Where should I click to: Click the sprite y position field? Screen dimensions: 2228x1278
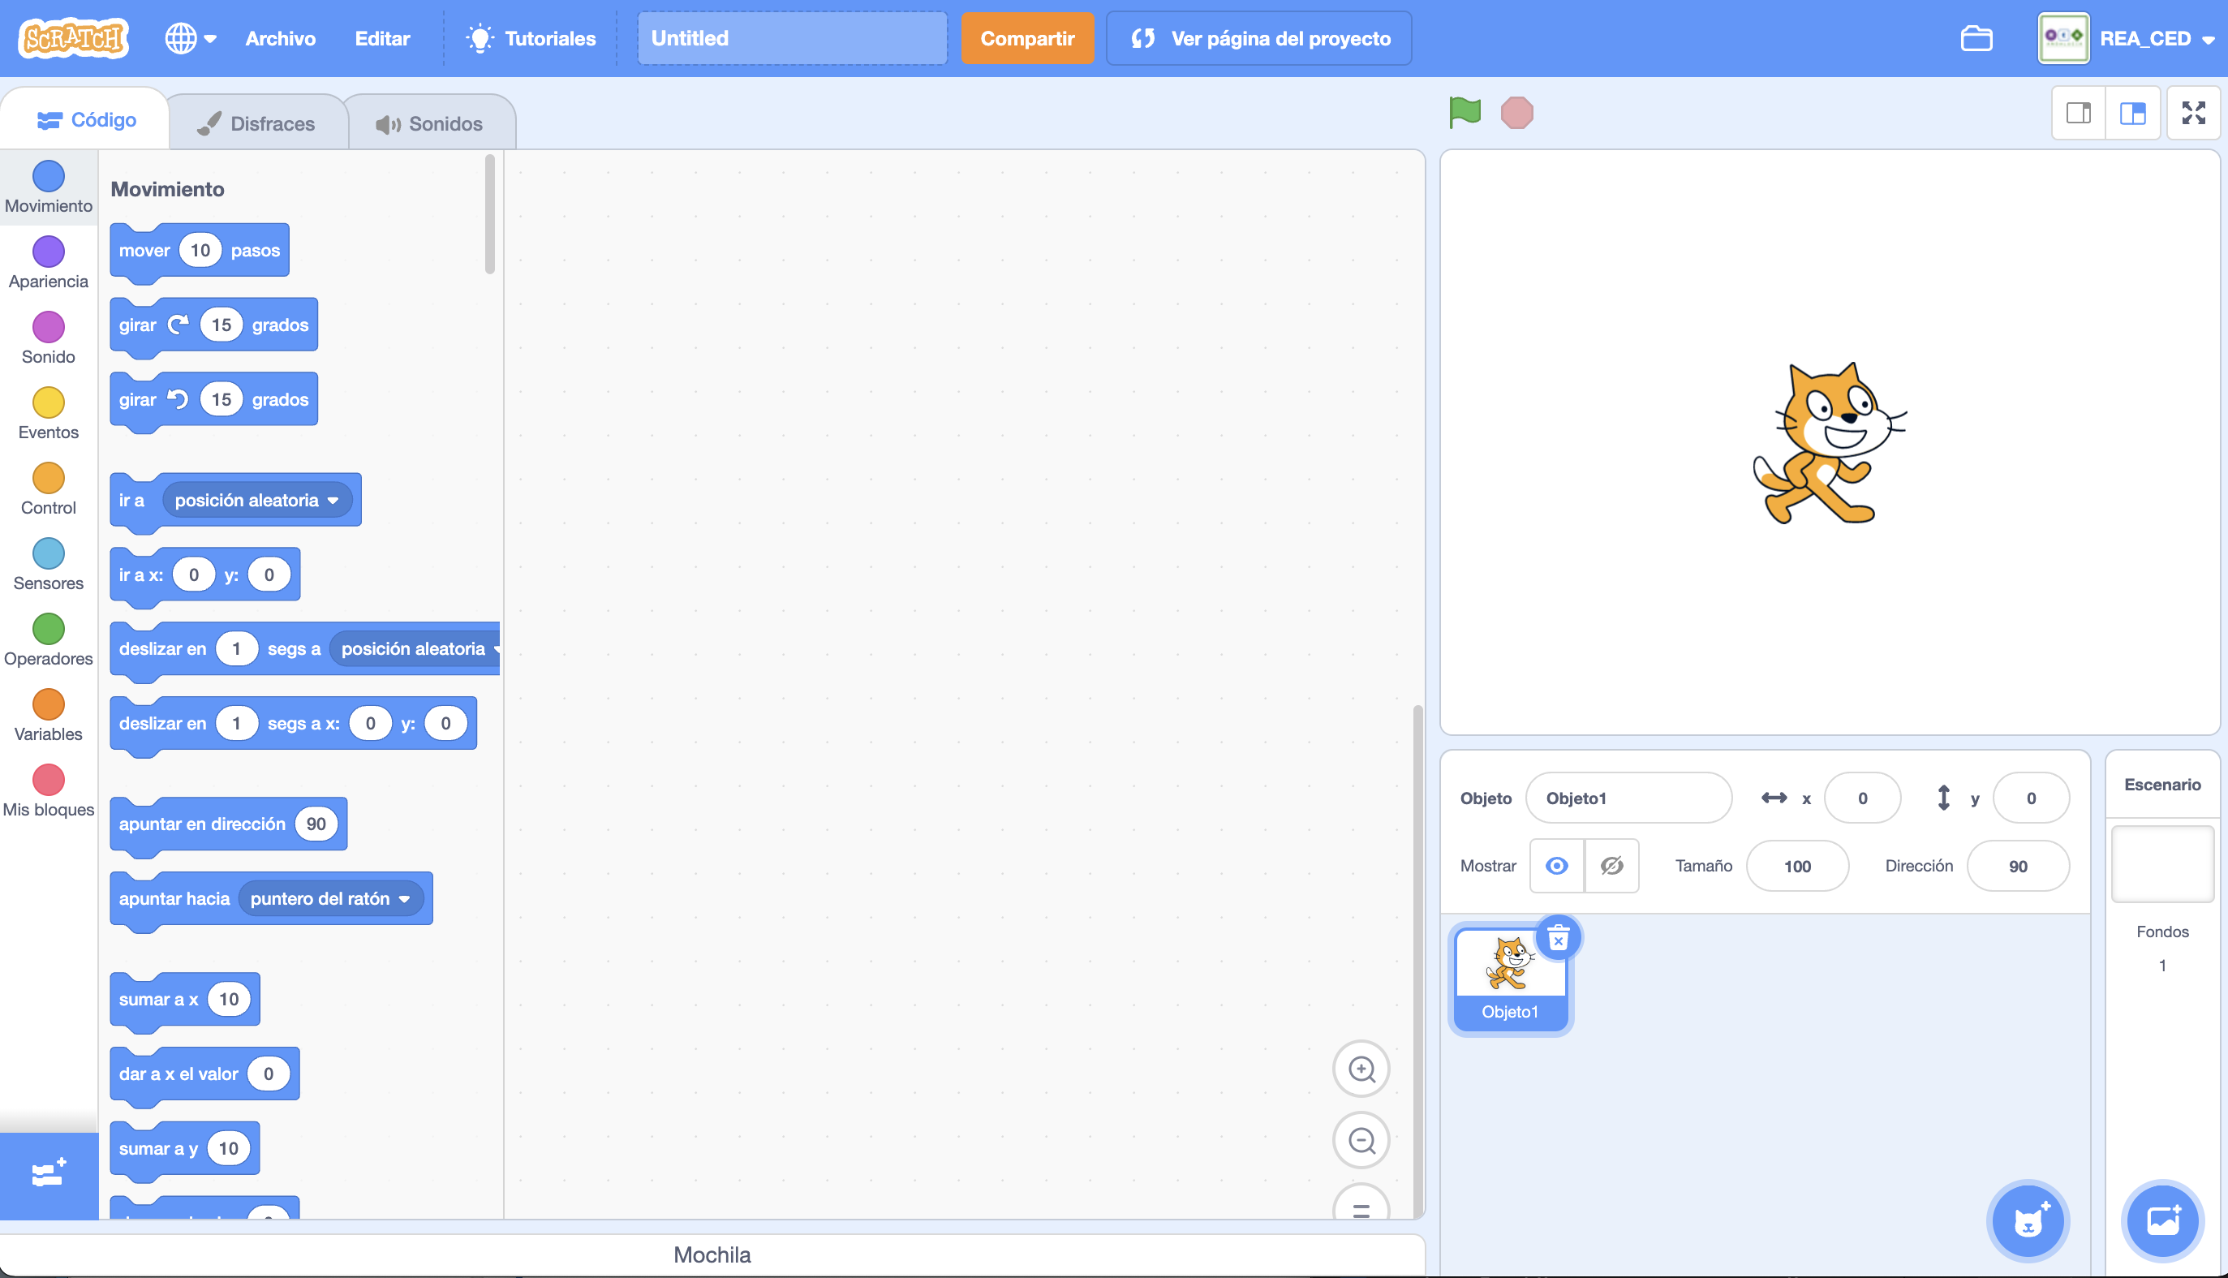(x=2032, y=798)
